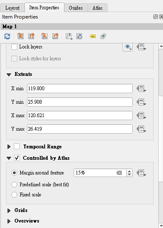Image resolution: width=163 pixels, height=228 pixels.
Task: Set map extent to match main canvas
Action: tap(21, 36)
